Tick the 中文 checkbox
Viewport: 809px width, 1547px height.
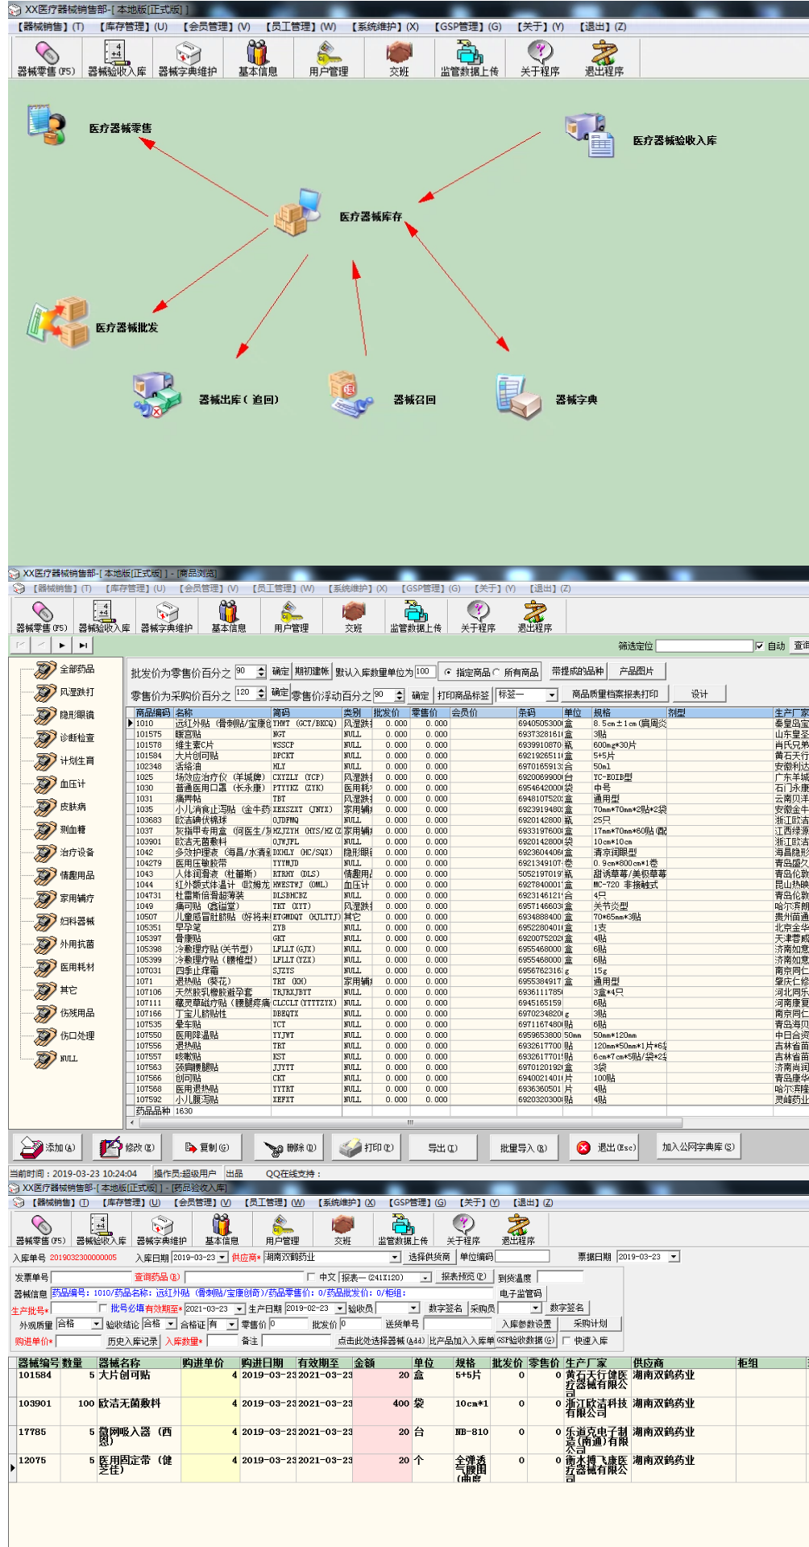(311, 1277)
